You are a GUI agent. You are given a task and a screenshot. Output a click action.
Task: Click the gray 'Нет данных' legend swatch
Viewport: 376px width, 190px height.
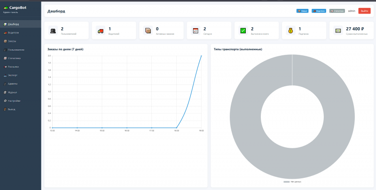pyautogui.click(x=287, y=182)
